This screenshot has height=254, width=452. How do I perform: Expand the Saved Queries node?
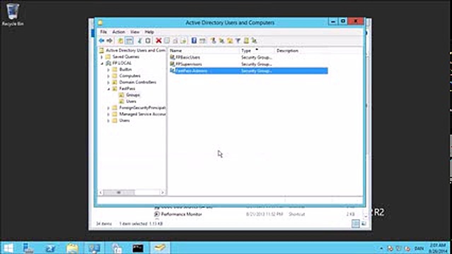tap(102, 57)
